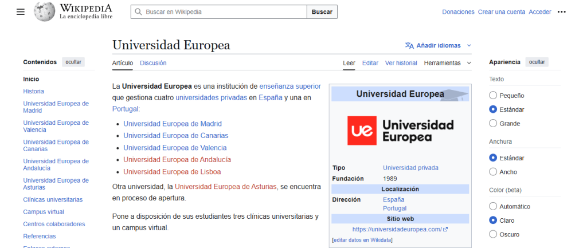Open the three-dot more options icon

click(x=562, y=12)
